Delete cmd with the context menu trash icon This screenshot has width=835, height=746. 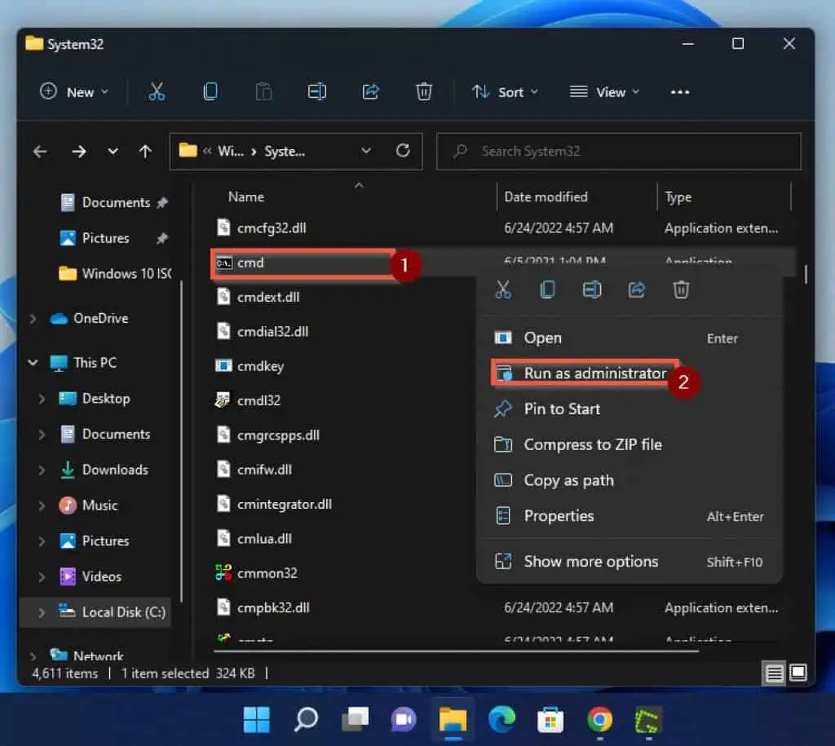point(681,289)
